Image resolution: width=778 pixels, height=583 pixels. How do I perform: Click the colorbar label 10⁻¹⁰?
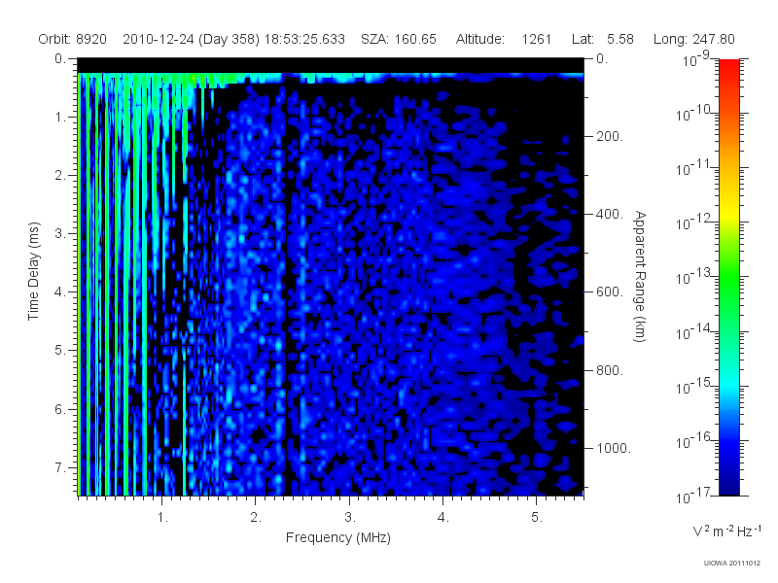(695, 113)
